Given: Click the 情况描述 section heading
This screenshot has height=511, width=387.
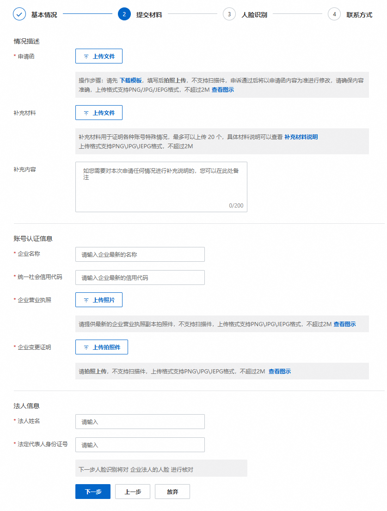Looking at the screenshot, I should (x=27, y=41).
